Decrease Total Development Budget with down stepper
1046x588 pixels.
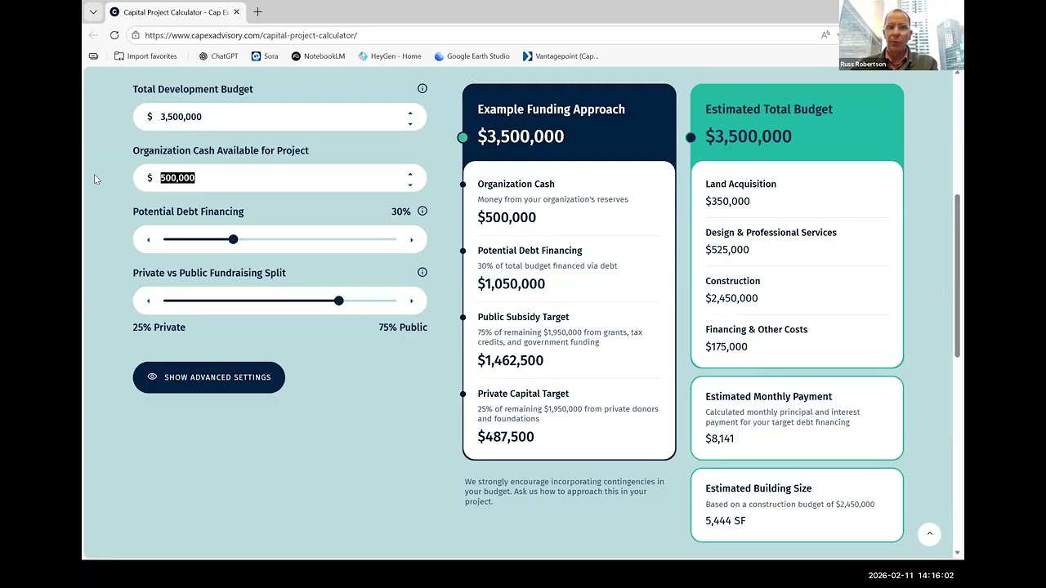tap(410, 123)
